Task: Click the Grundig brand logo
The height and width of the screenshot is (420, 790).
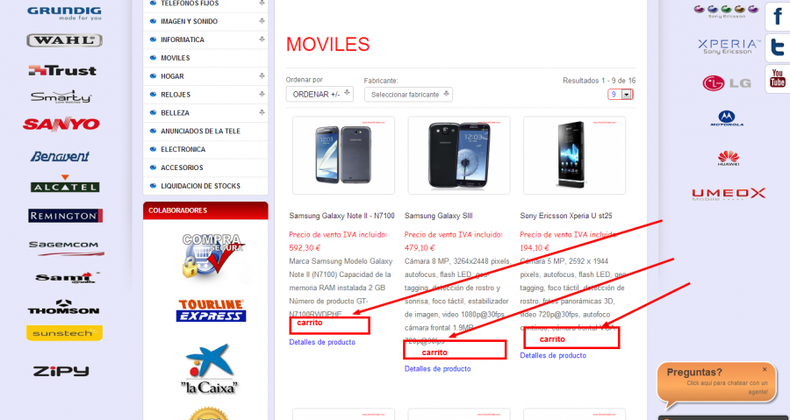Action: click(64, 13)
